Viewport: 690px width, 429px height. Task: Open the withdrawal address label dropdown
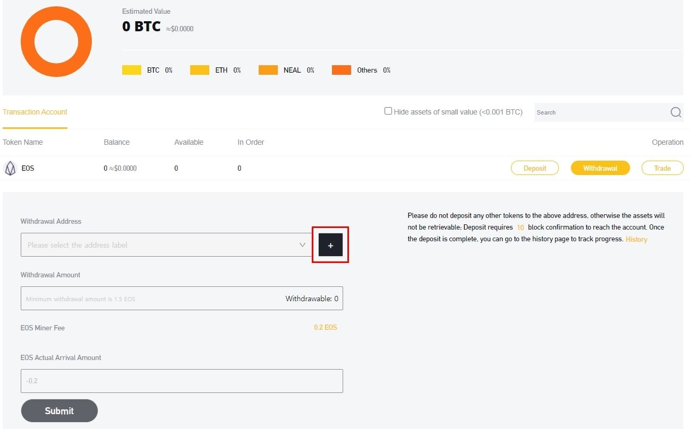[166, 245]
